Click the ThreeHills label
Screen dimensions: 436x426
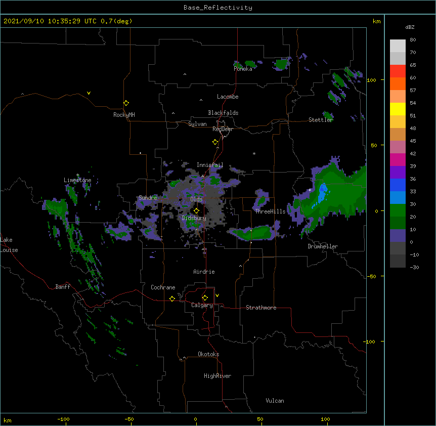(x=270, y=211)
